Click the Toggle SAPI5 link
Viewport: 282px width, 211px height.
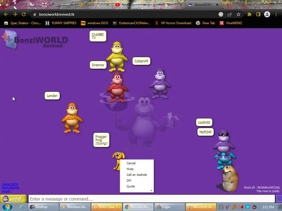pyautogui.click(x=10, y=184)
